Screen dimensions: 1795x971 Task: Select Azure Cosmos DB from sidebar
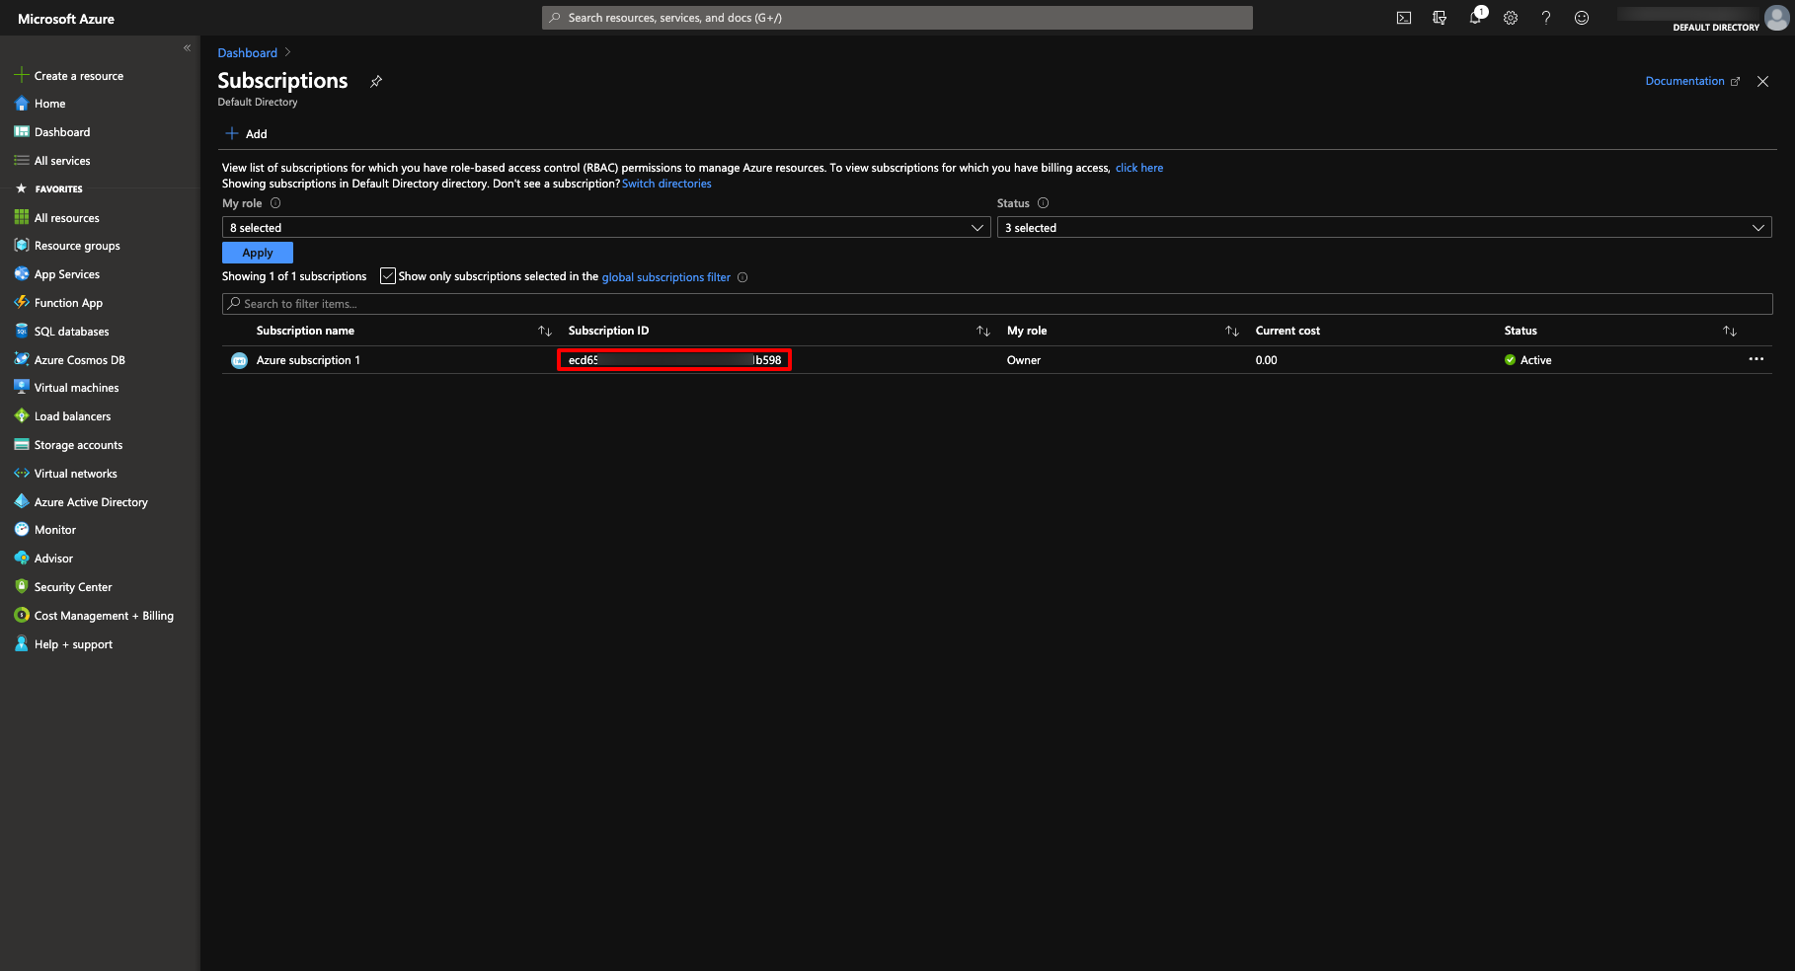79,359
